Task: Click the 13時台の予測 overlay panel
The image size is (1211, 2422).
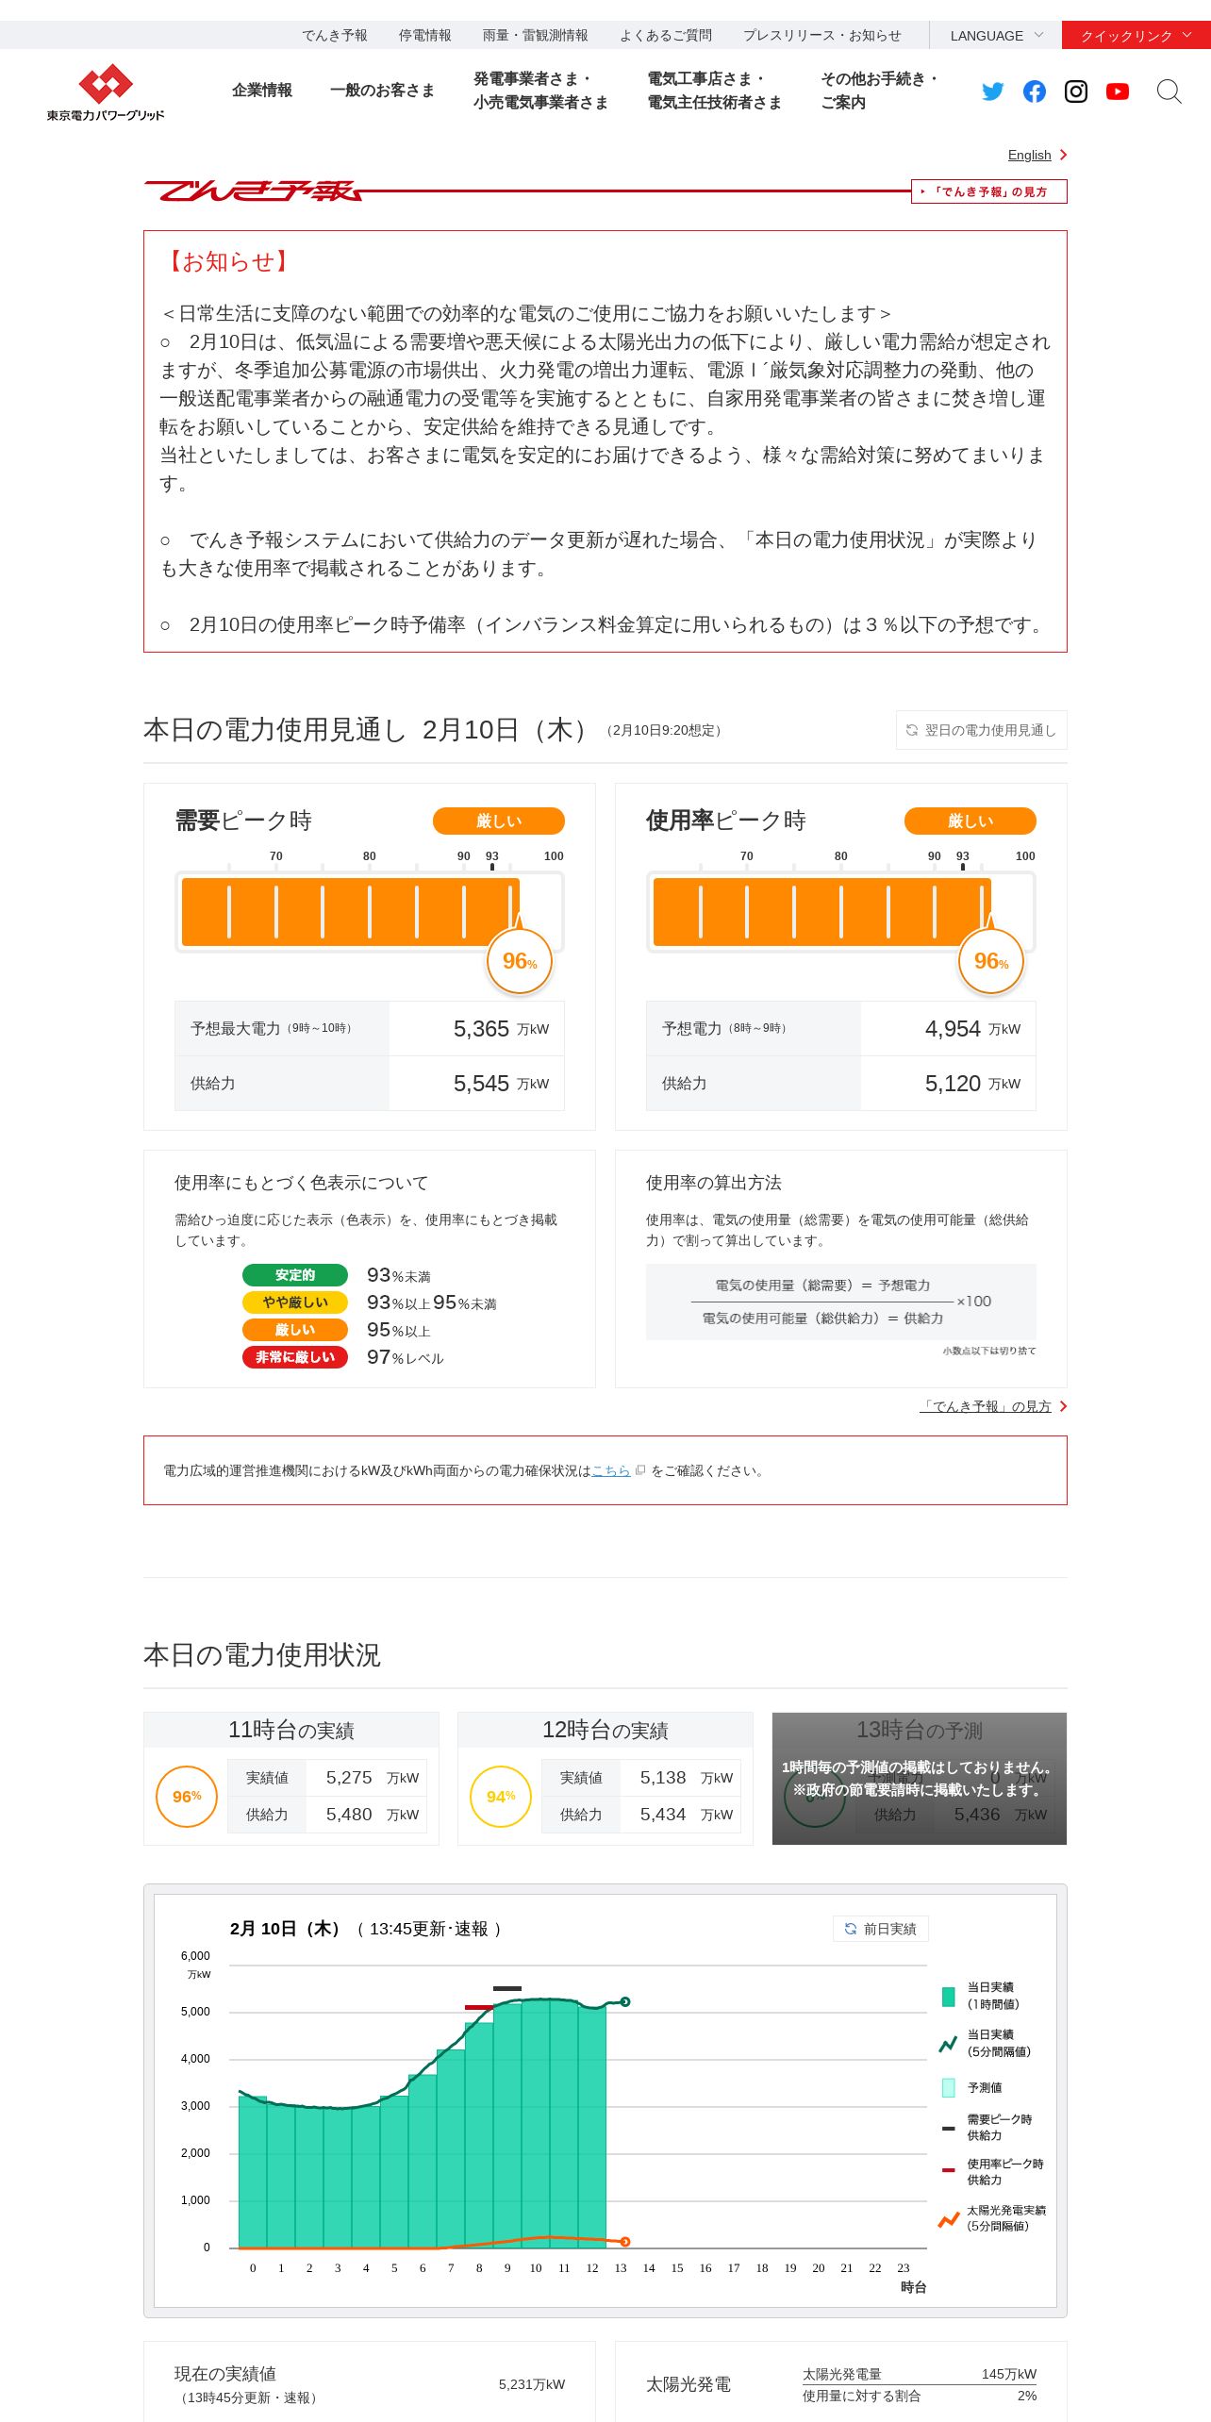Action: (x=920, y=1779)
